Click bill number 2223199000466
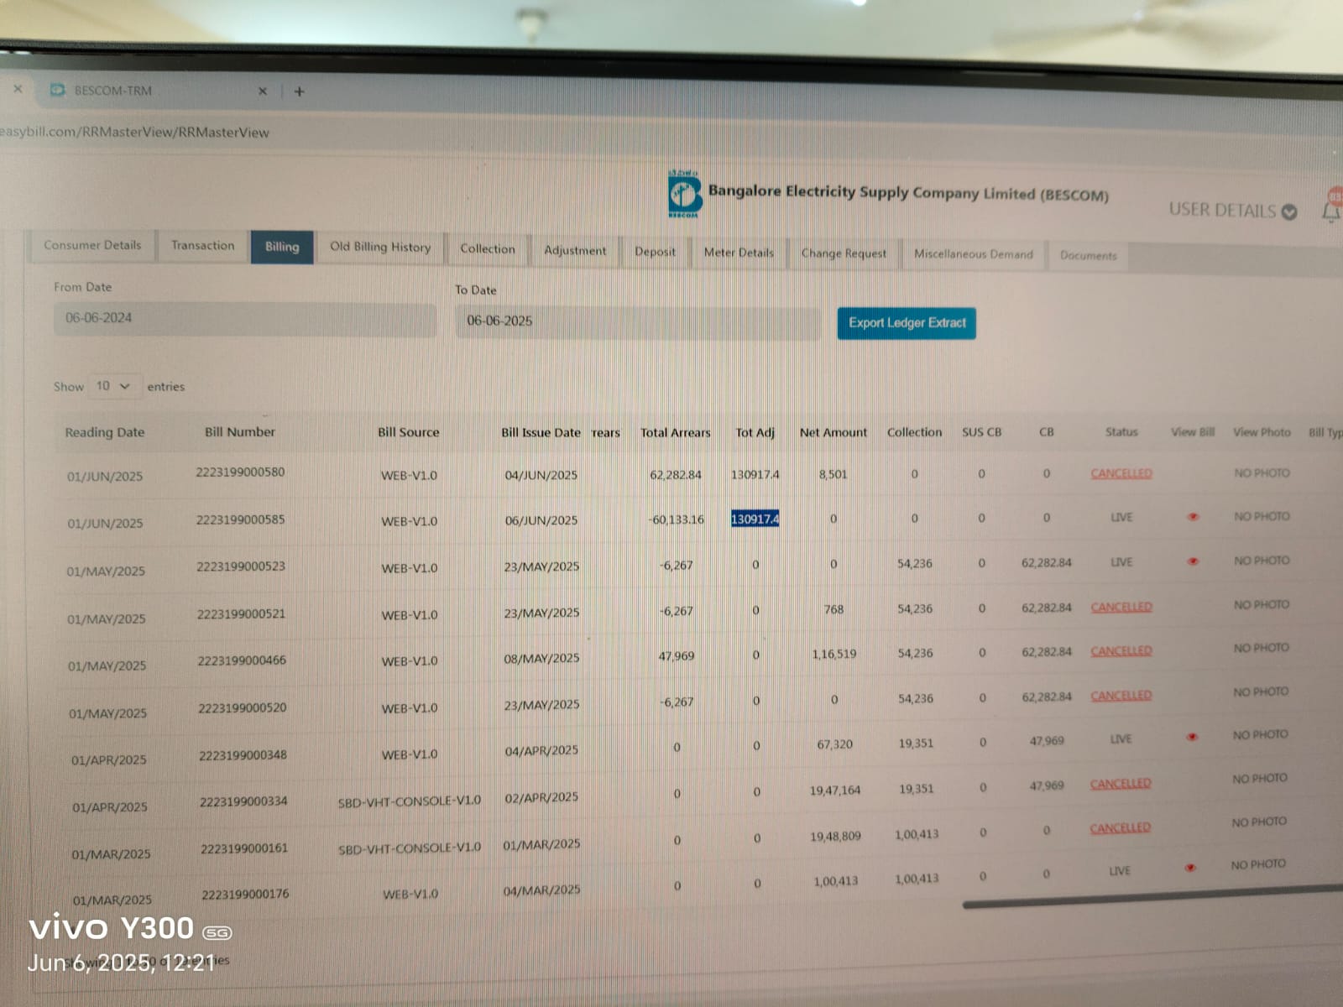Screen dimensions: 1343x1007 [242, 660]
